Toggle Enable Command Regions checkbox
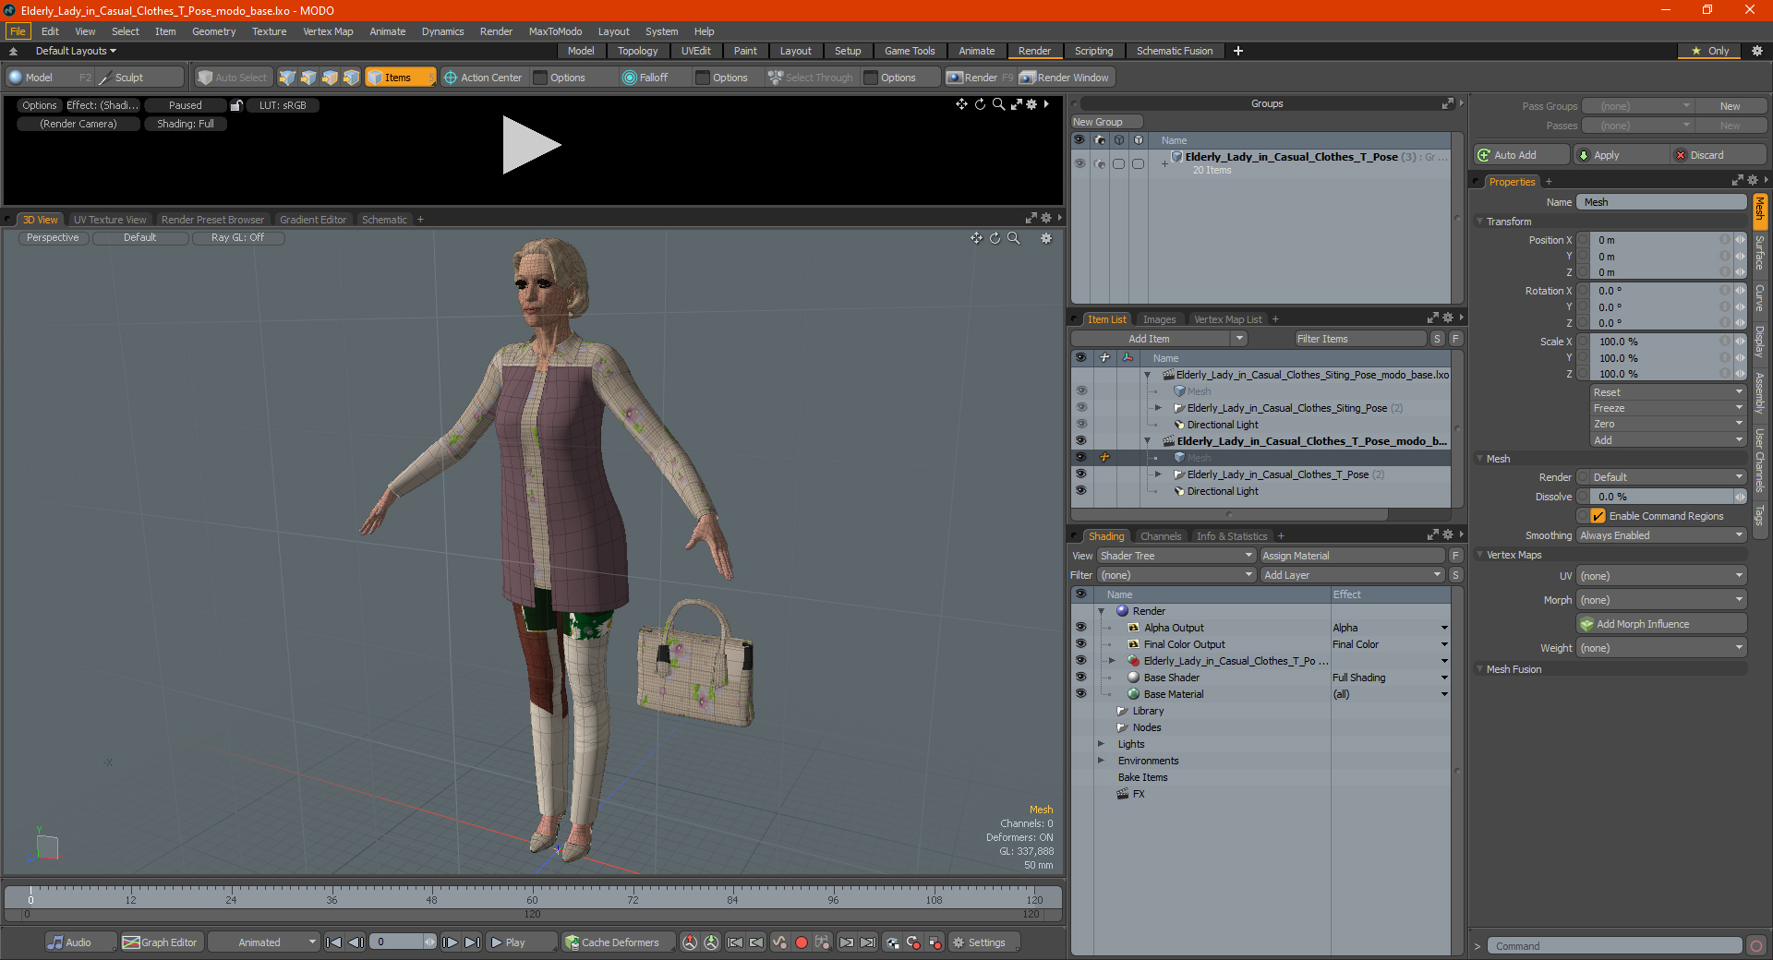The height and width of the screenshot is (960, 1773). tap(1598, 516)
